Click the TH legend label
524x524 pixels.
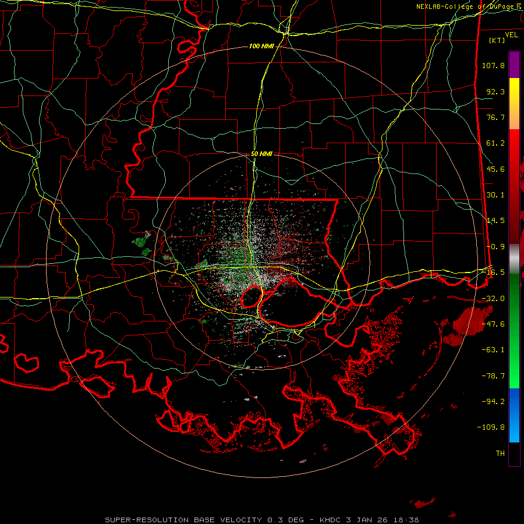coord(500,454)
